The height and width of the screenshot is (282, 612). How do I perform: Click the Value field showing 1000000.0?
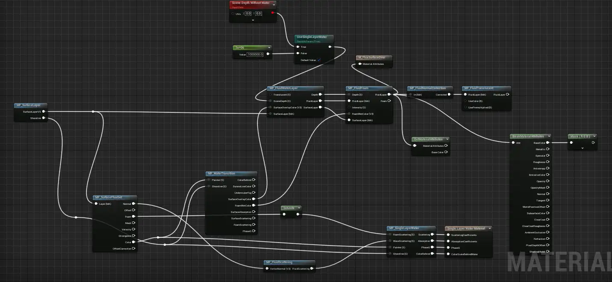255,54
